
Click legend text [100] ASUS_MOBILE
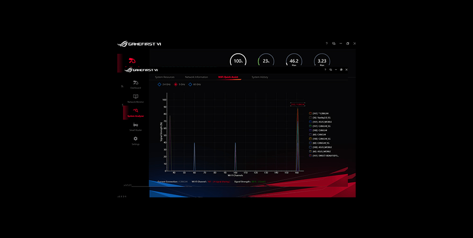[x=323, y=147]
